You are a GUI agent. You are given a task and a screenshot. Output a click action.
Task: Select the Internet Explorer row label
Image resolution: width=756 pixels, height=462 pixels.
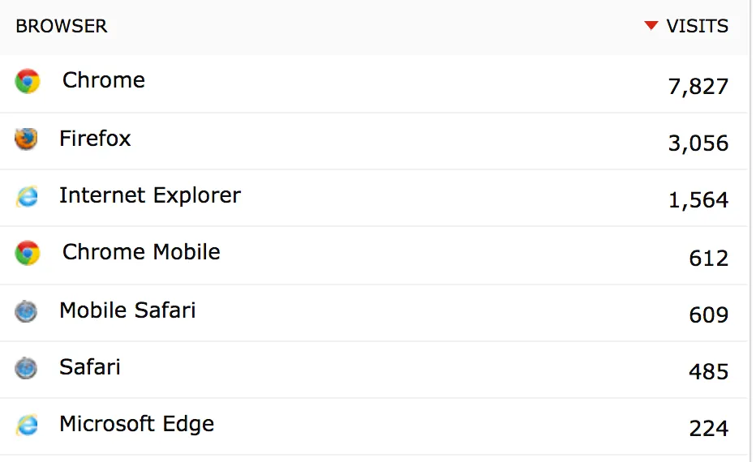point(150,195)
